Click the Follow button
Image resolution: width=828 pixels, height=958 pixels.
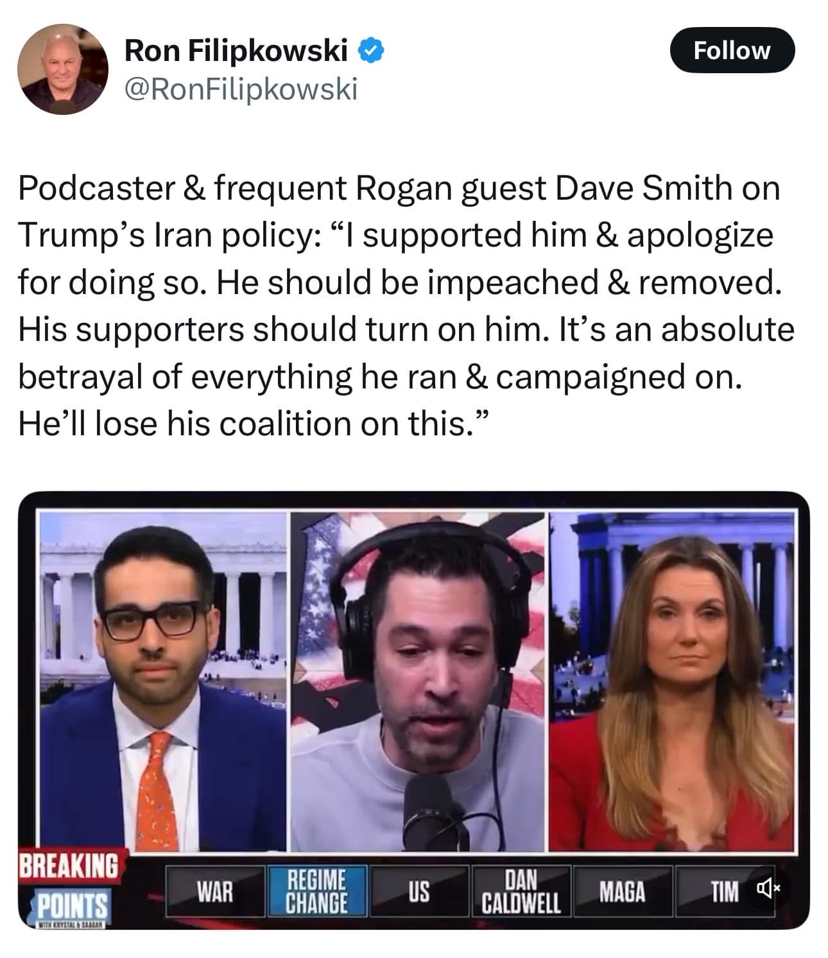(732, 50)
